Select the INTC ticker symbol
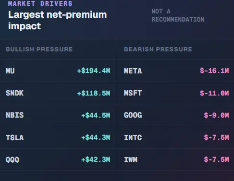 pos(133,137)
